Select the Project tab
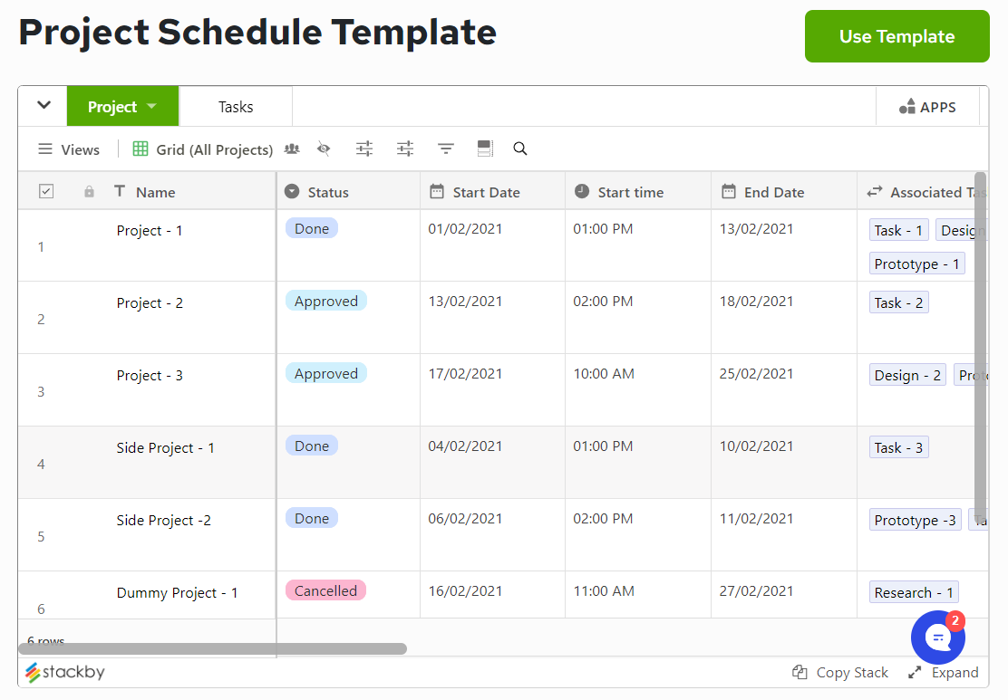 113,106
